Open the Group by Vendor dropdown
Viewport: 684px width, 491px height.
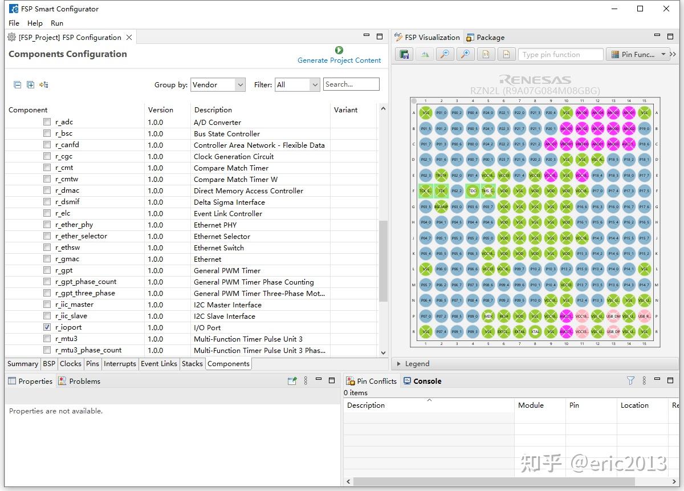[x=218, y=84]
